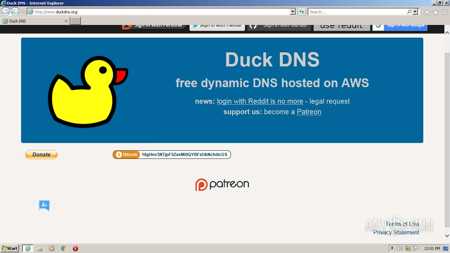Screen dimensions: 450x253
Task: Open the Terms of Use link
Action: pyautogui.click(x=402, y=224)
